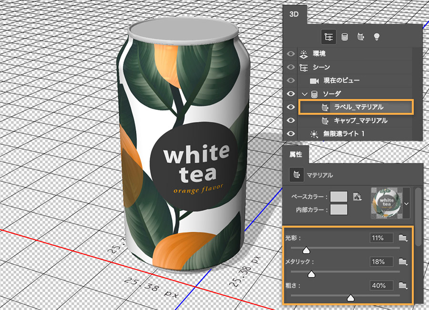Collapse the ソーダ mesh group
This screenshot has width=429, height=310.
305,94
